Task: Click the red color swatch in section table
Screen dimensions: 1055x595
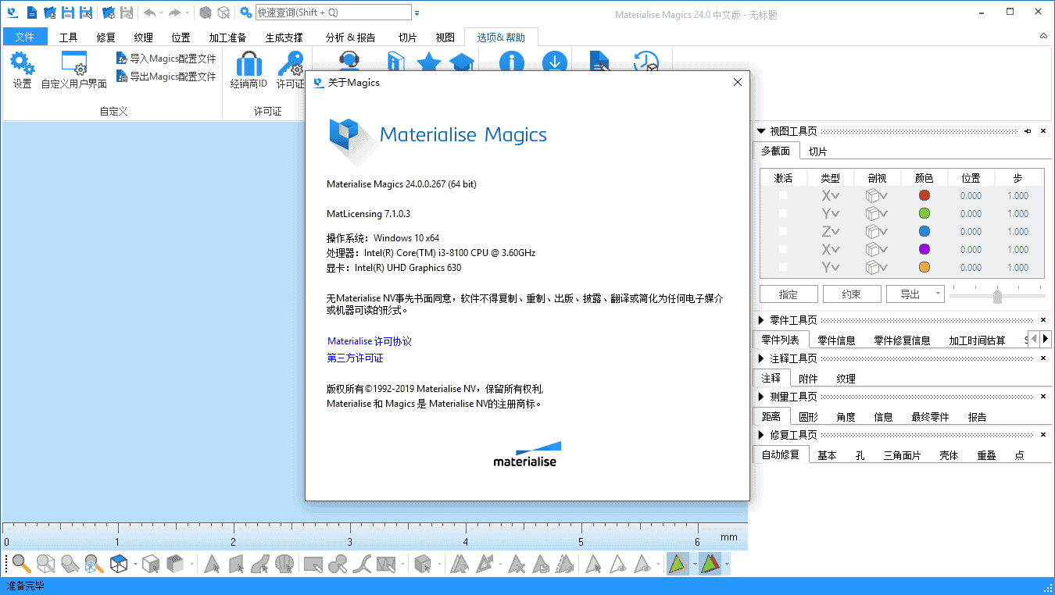Action: point(924,196)
